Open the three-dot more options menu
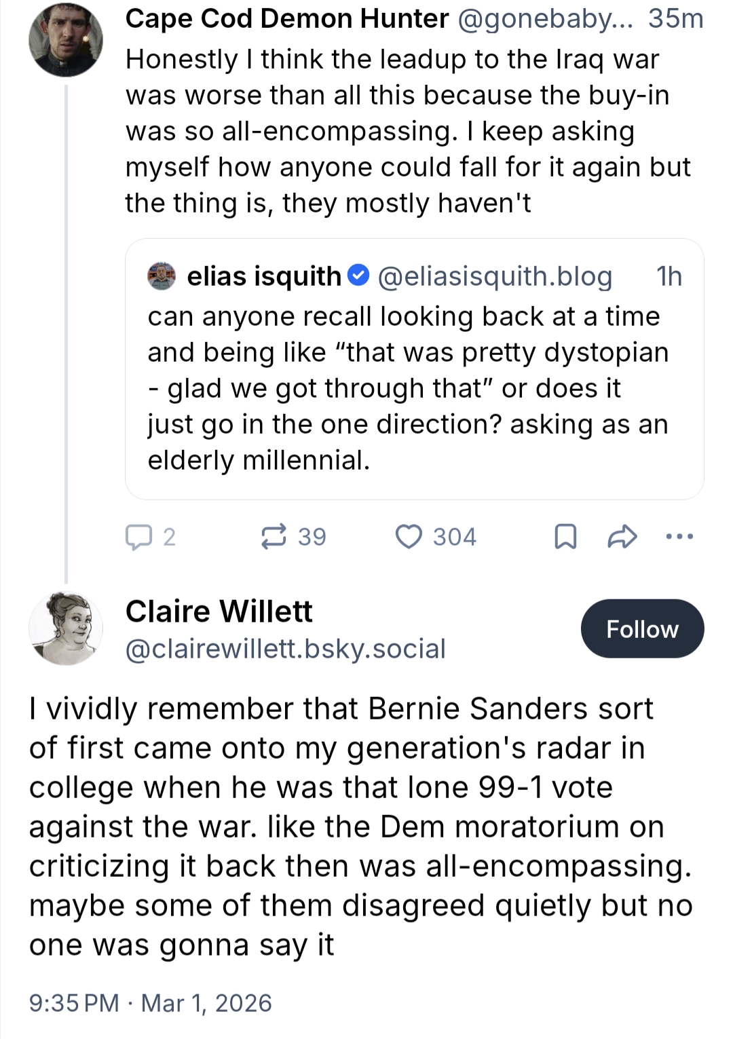 [x=679, y=537]
